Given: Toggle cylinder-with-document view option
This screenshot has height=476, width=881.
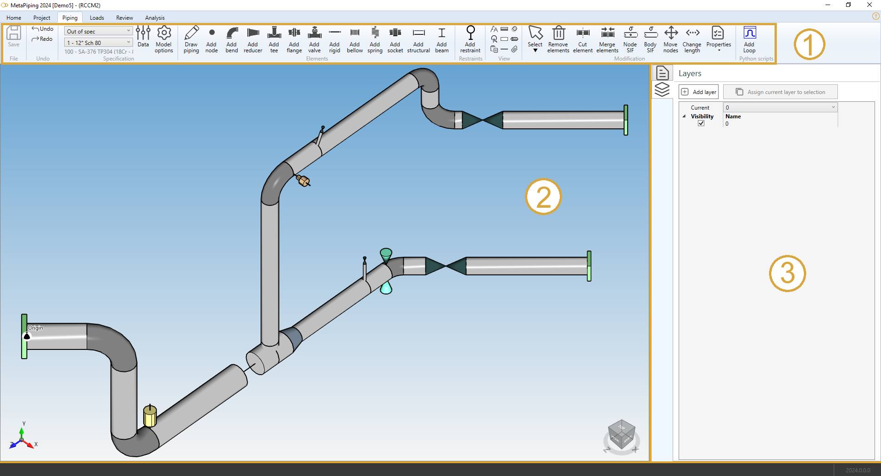Looking at the screenshot, I should [x=494, y=49].
